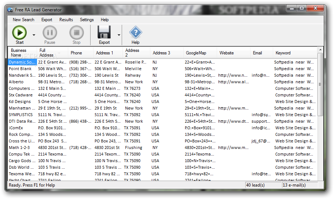The image size is (334, 199).
Task: Select the Point Blank row
Action: pyautogui.click(x=162, y=69)
